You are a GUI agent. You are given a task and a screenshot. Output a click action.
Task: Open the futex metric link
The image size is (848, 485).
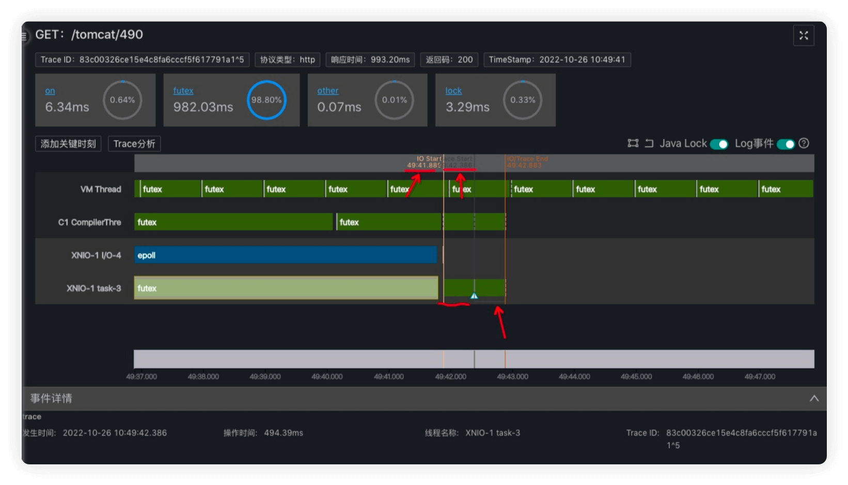coord(183,91)
